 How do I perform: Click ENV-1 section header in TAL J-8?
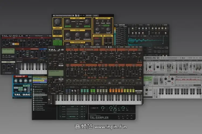click(x=116, y=65)
